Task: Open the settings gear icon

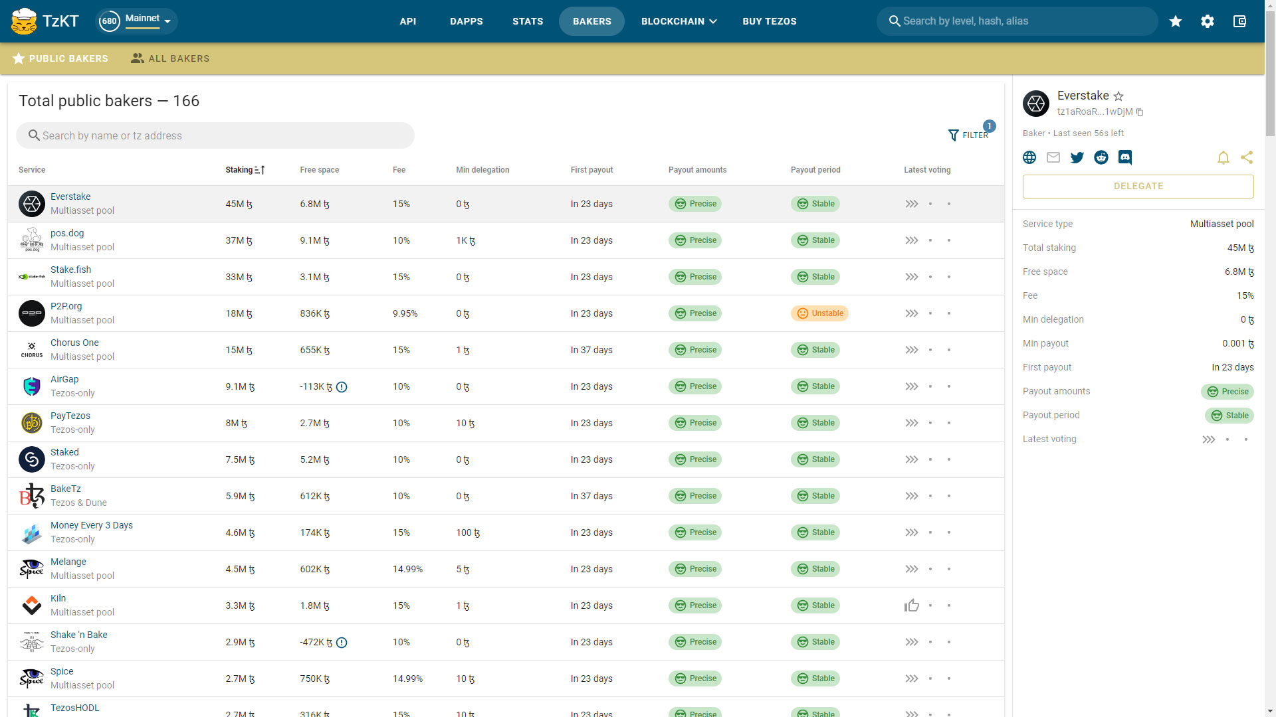Action: pos(1208,21)
